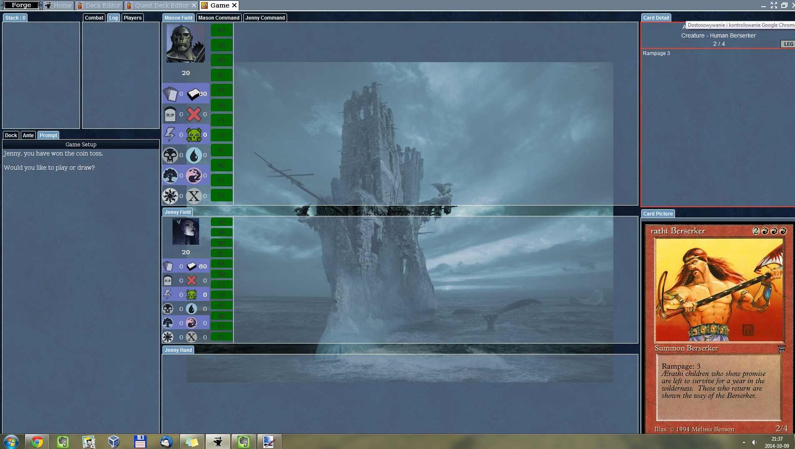Click Mason's blue mana water drop icon
Screen dimensions: 795x449
194,155
